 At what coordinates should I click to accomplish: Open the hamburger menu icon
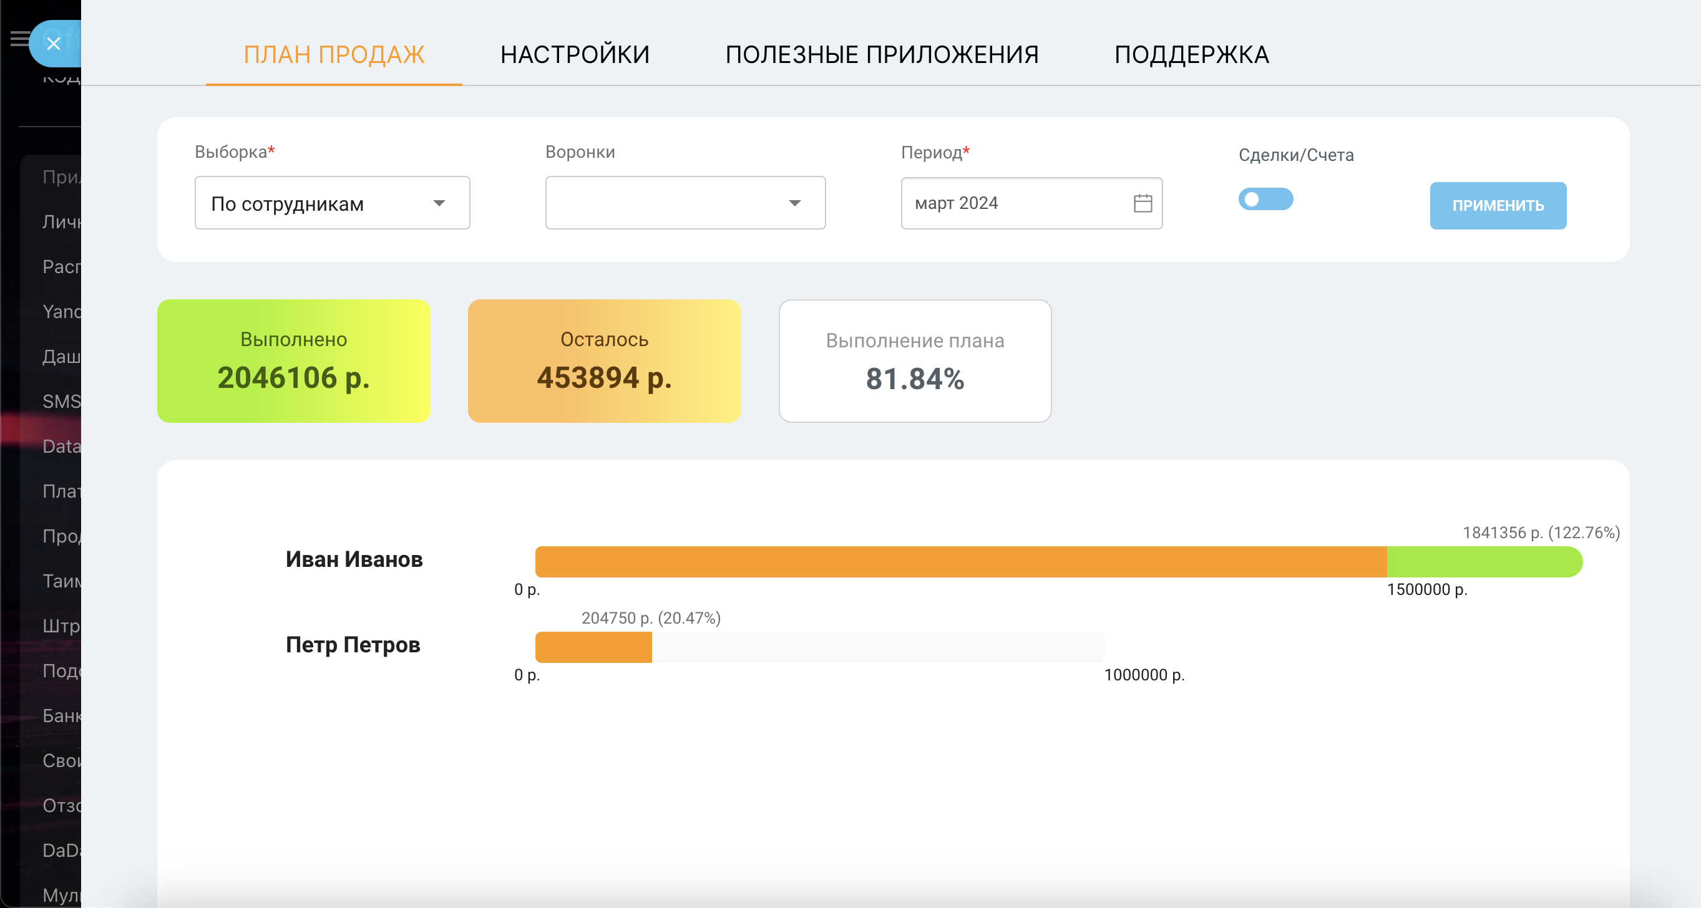(19, 39)
